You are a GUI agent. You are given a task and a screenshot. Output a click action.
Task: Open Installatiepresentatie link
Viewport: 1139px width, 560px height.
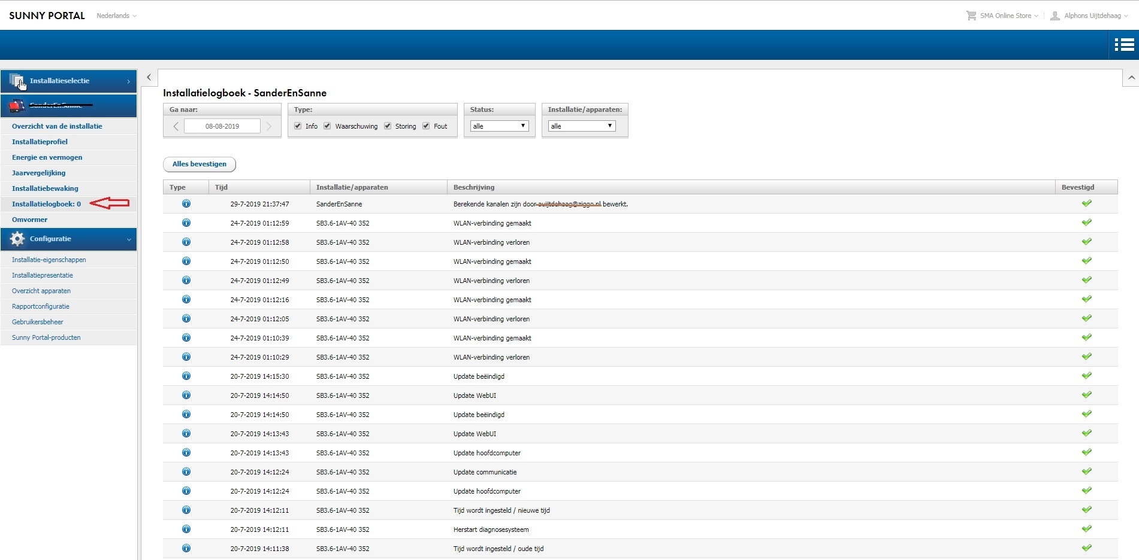point(43,275)
